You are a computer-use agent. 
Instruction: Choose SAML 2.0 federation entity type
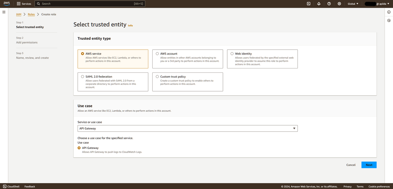[x=83, y=76]
